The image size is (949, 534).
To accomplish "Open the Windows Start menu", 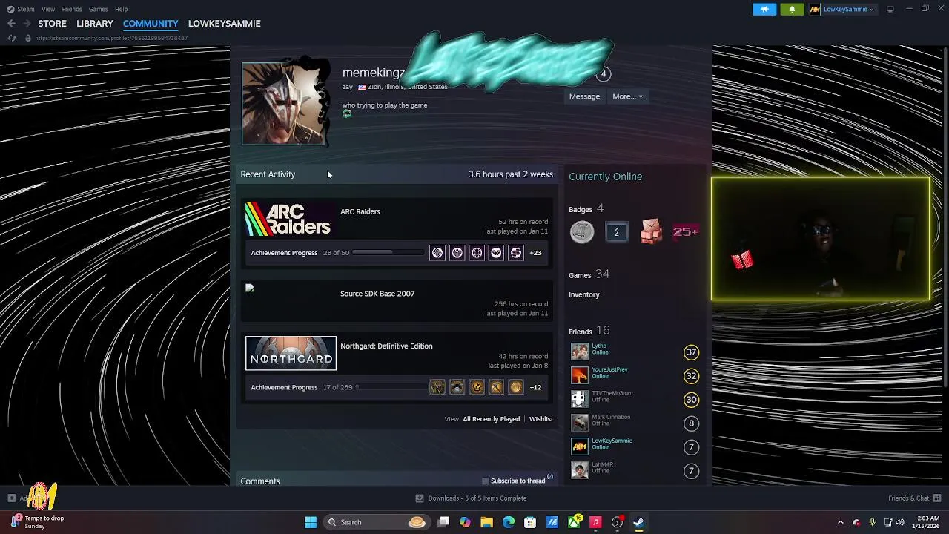I will tap(311, 522).
